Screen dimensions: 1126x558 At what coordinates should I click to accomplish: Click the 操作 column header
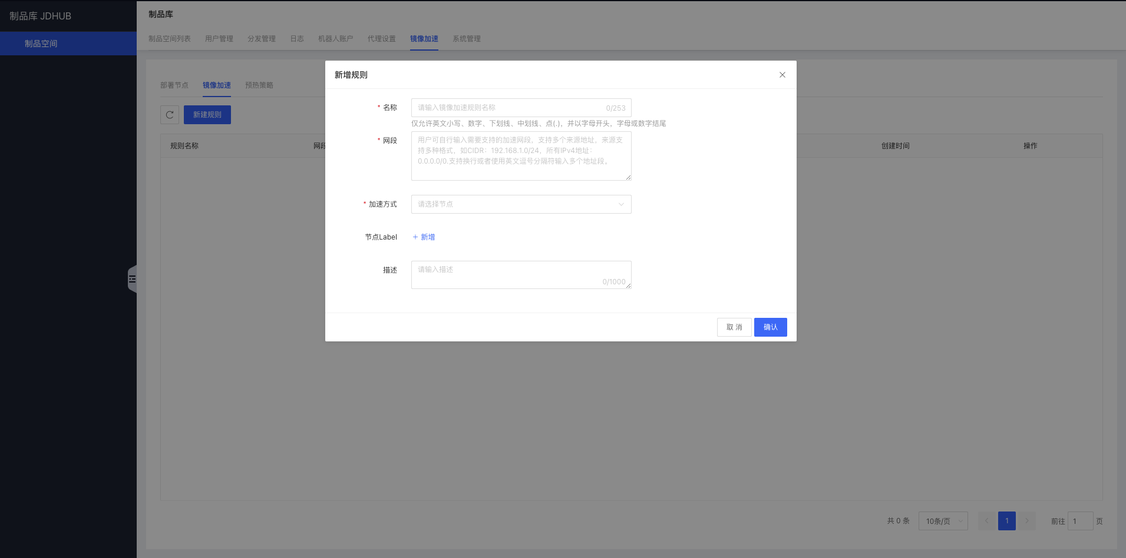[1031, 146]
